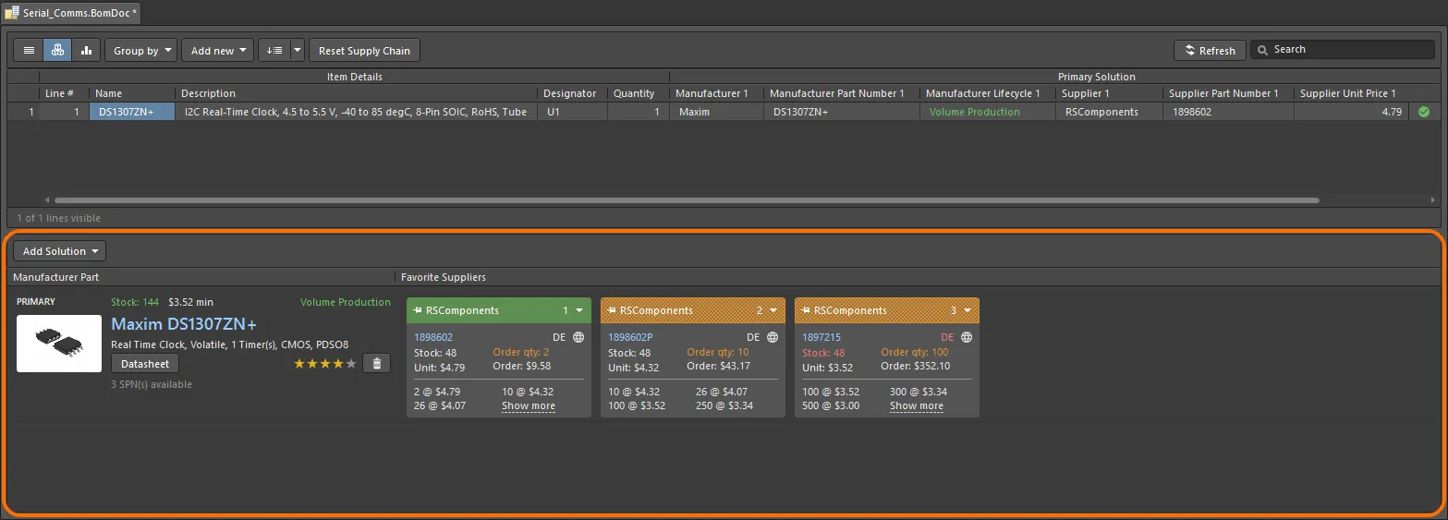Screen dimensions: 1448x520
Task: Click the Manufacturer Lifecycle 1 header
Action: click(988, 93)
